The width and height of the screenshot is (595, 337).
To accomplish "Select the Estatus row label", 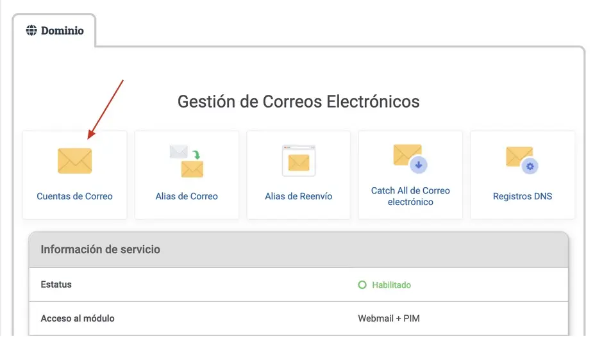I will (56, 284).
